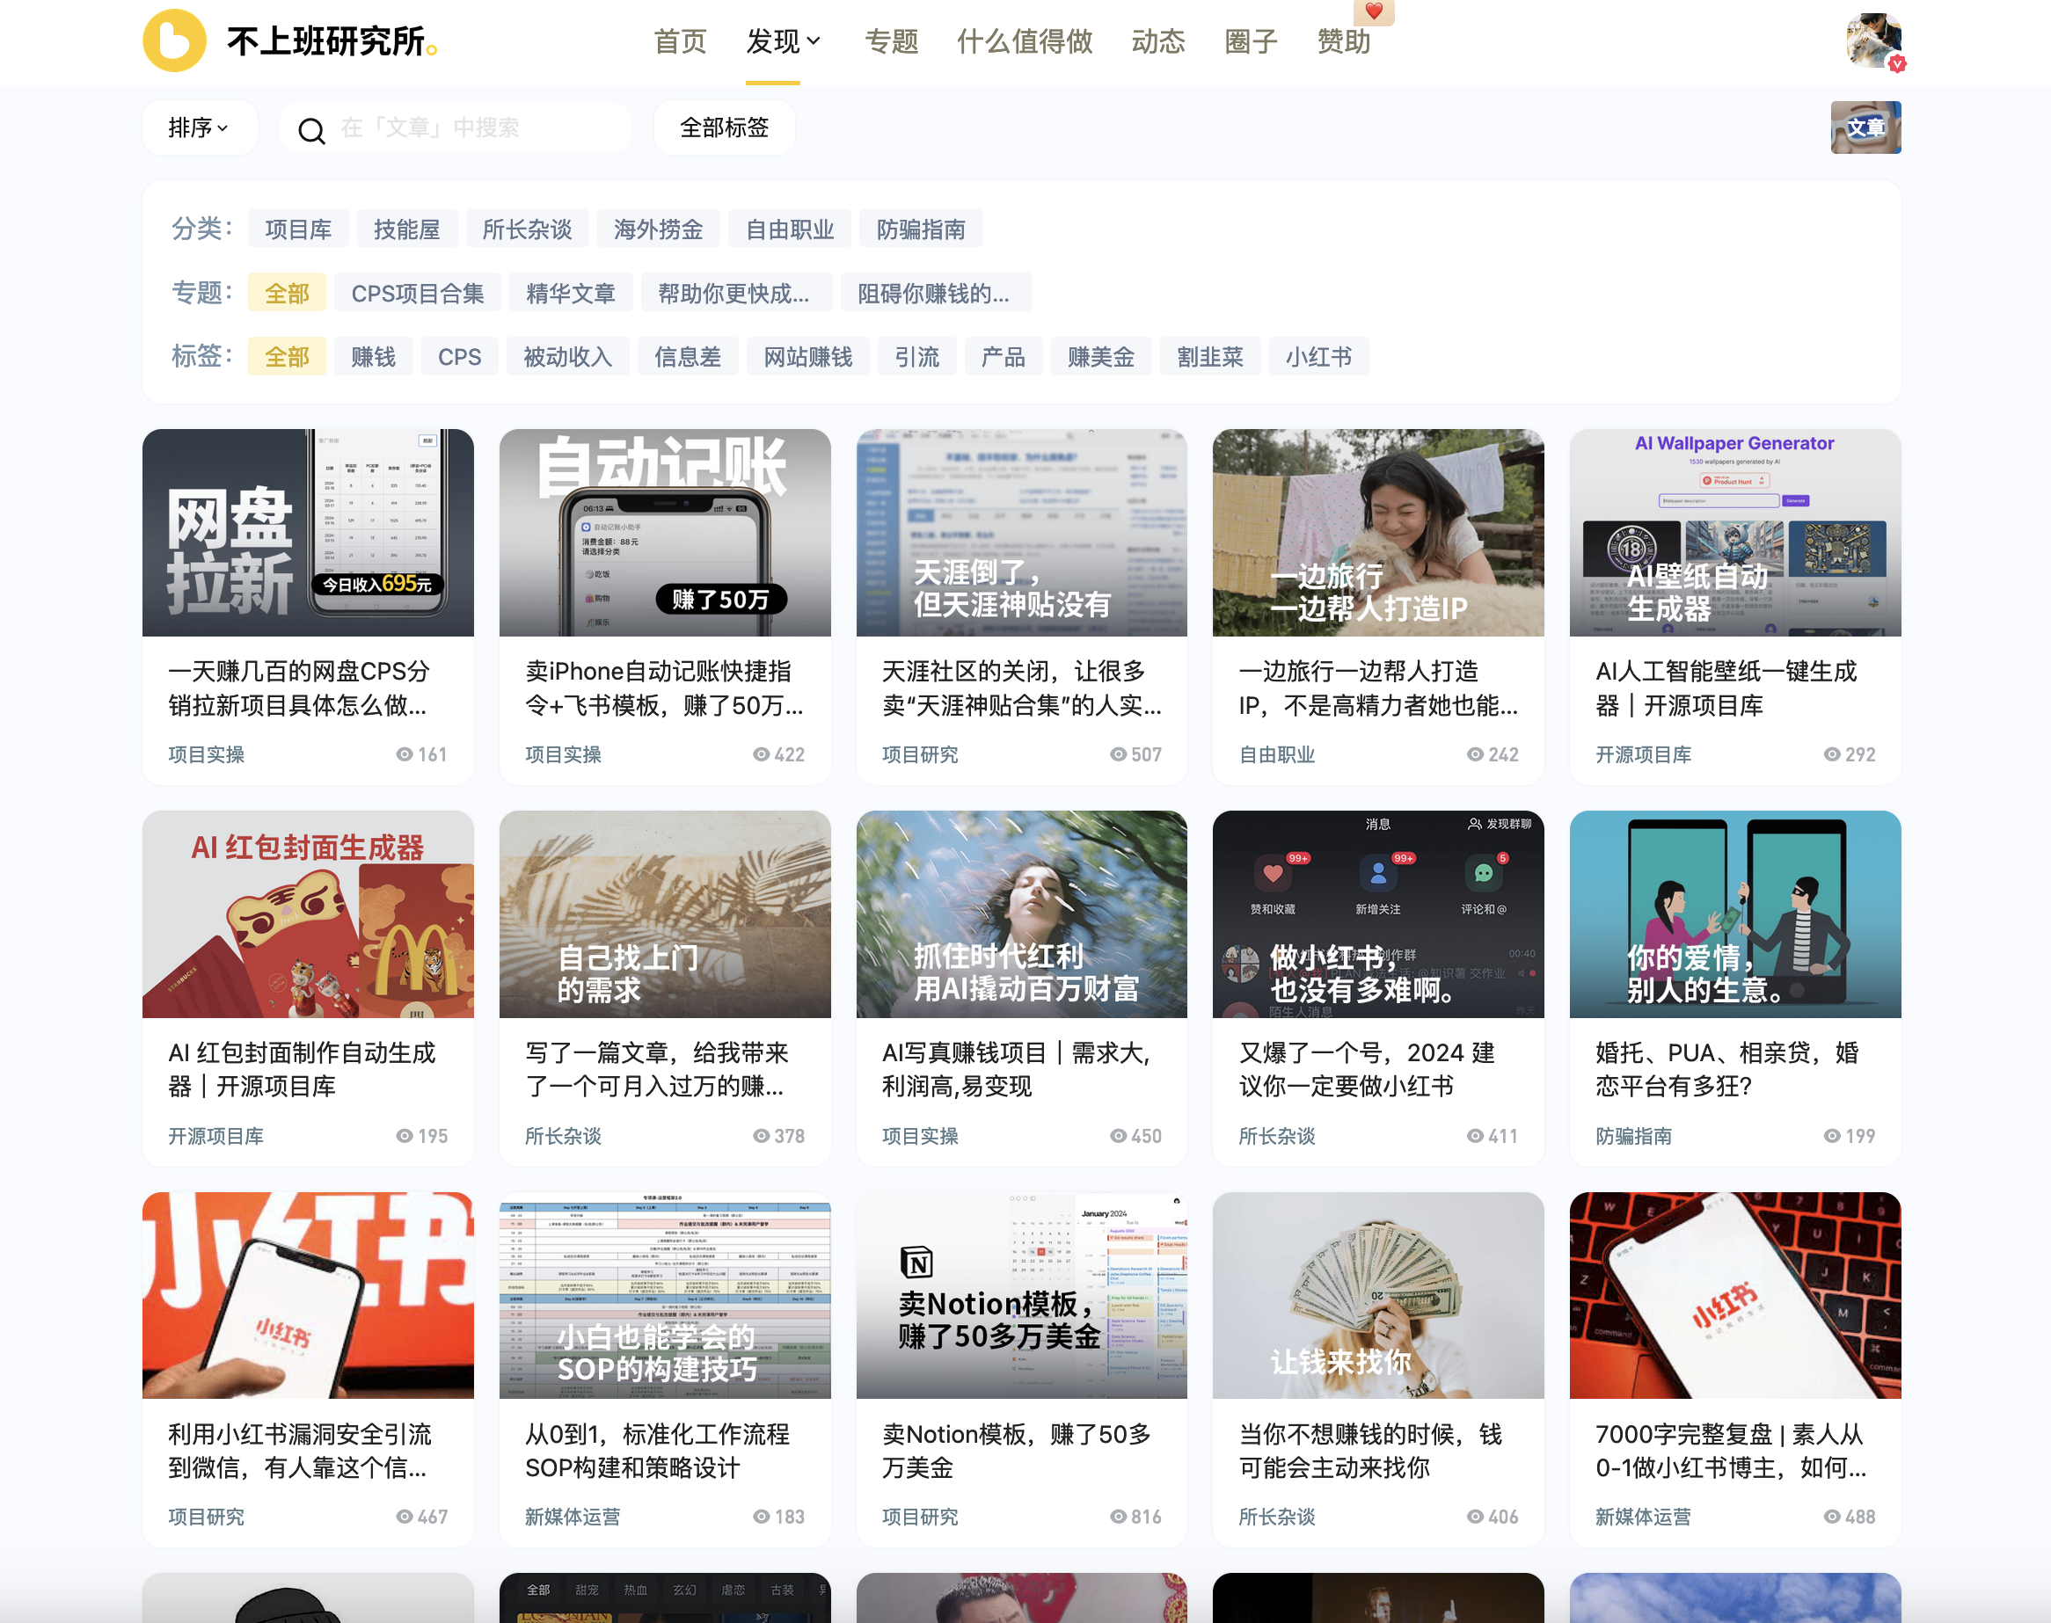Open the 圈子 navigation item
This screenshot has width=2051, height=1623.
[x=1251, y=40]
